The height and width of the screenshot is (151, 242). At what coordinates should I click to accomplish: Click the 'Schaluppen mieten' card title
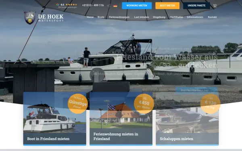coord(176,139)
